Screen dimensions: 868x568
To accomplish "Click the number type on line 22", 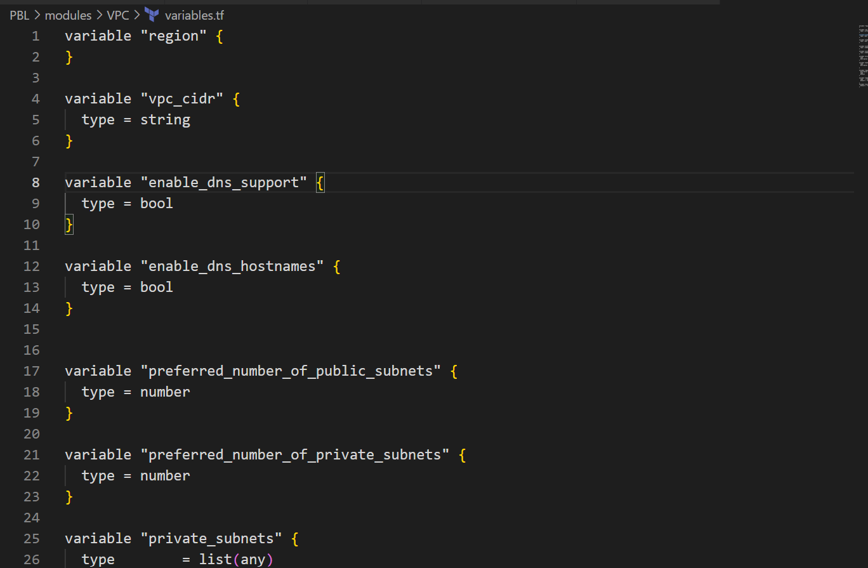I will 165,475.
